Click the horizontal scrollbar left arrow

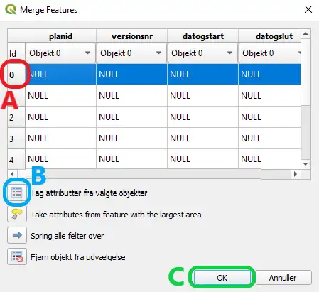tap(12, 174)
